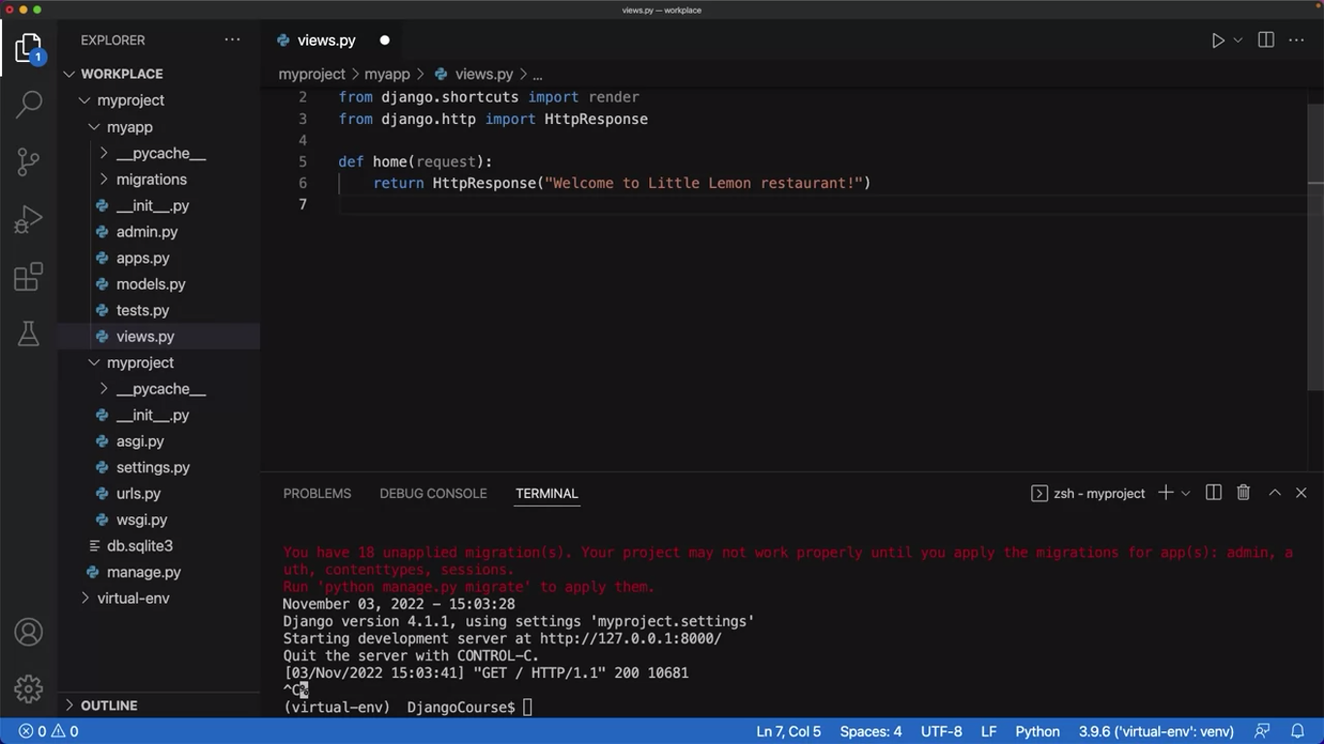The width and height of the screenshot is (1324, 744).
Task: Click the Run Python File play button
Action: 1217,41
